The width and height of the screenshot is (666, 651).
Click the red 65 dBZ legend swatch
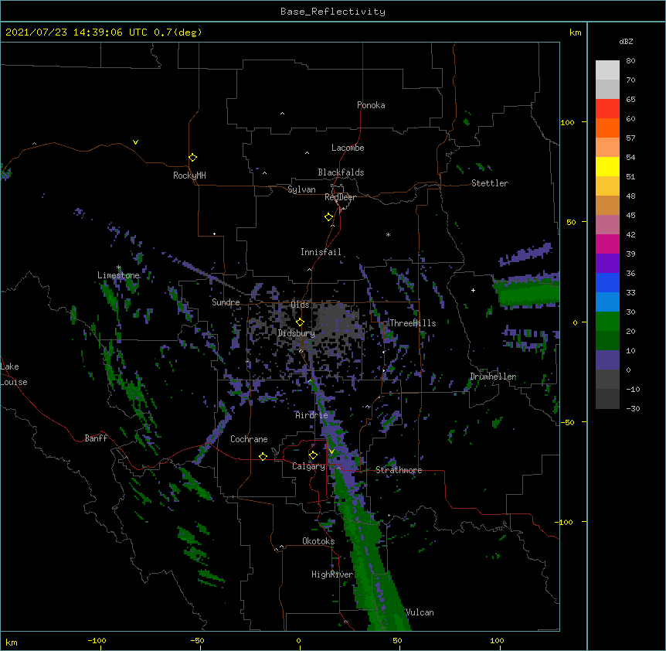pos(607,109)
